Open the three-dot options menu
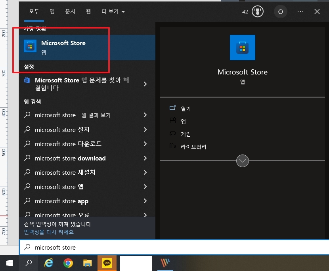 coord(300,11)
